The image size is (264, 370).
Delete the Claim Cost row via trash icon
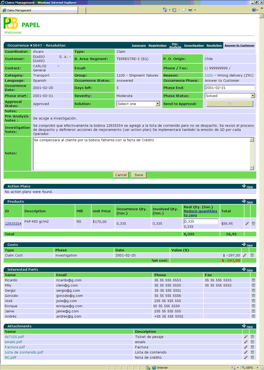point(252,255)
